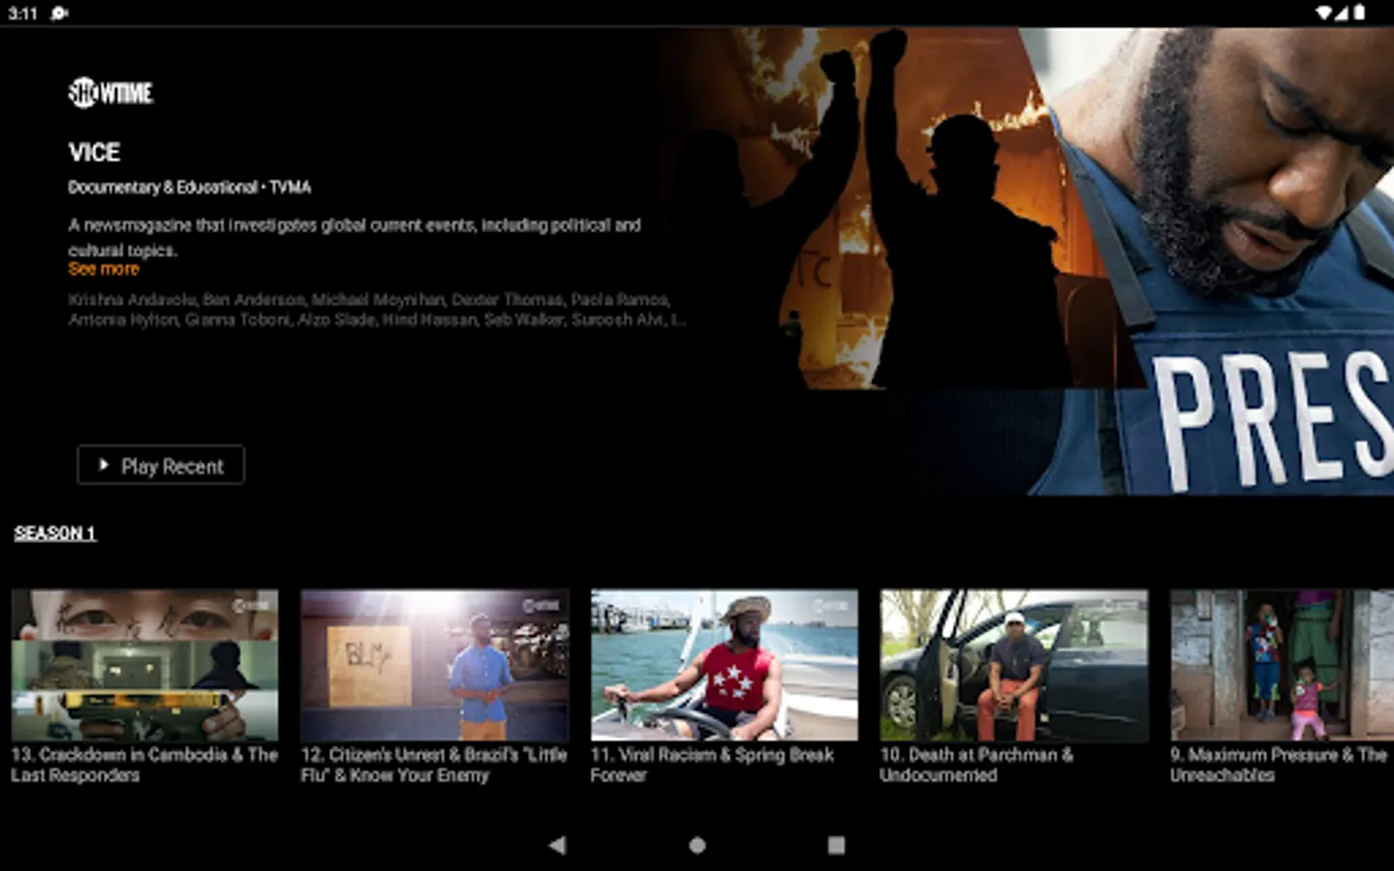Click the Showtime logo
The width and height of the screenshot is (1394, 871).
click(110, 93)
